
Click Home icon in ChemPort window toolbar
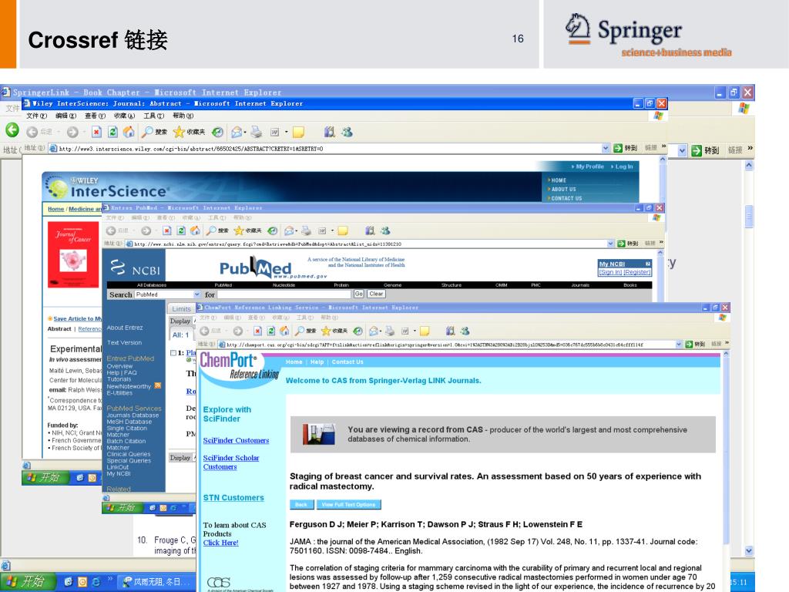(284, 331)
